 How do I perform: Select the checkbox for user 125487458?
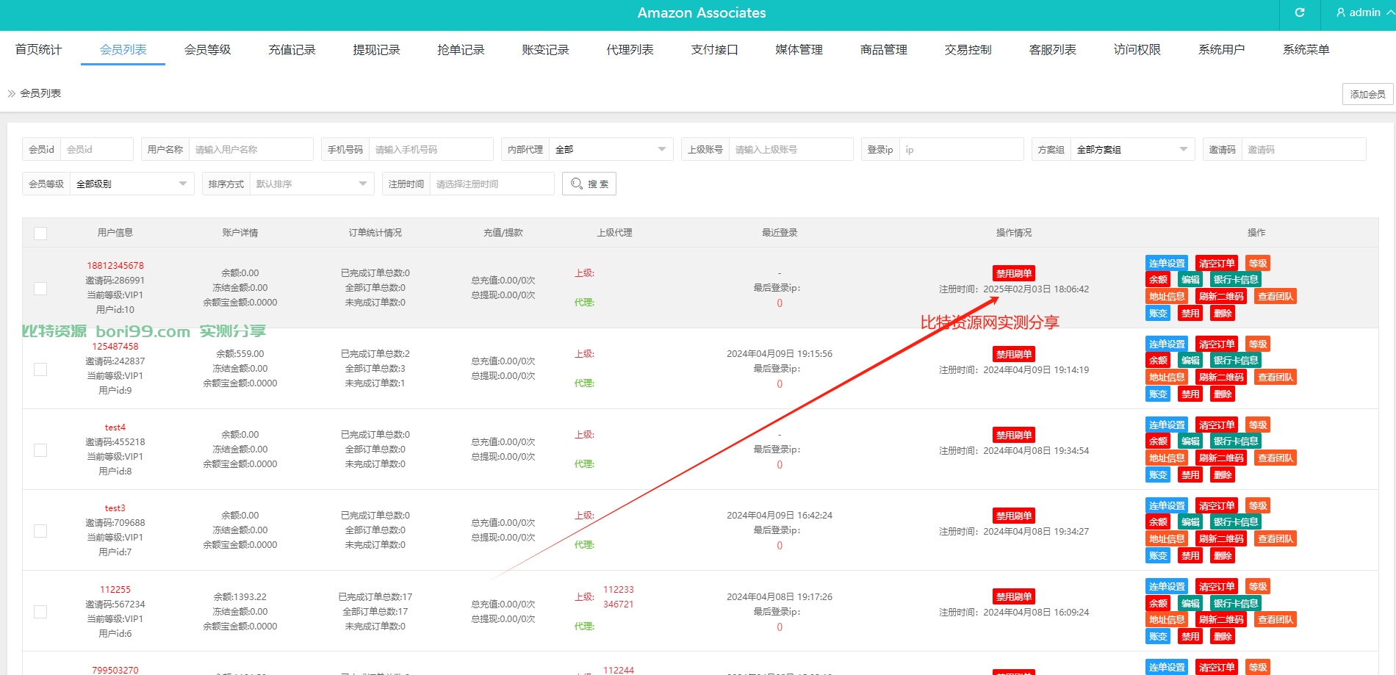click(x=40, y=369)
